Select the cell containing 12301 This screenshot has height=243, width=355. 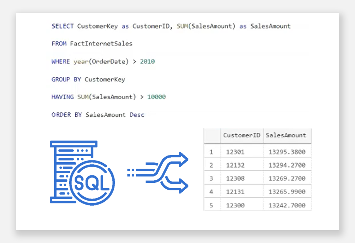235,152
